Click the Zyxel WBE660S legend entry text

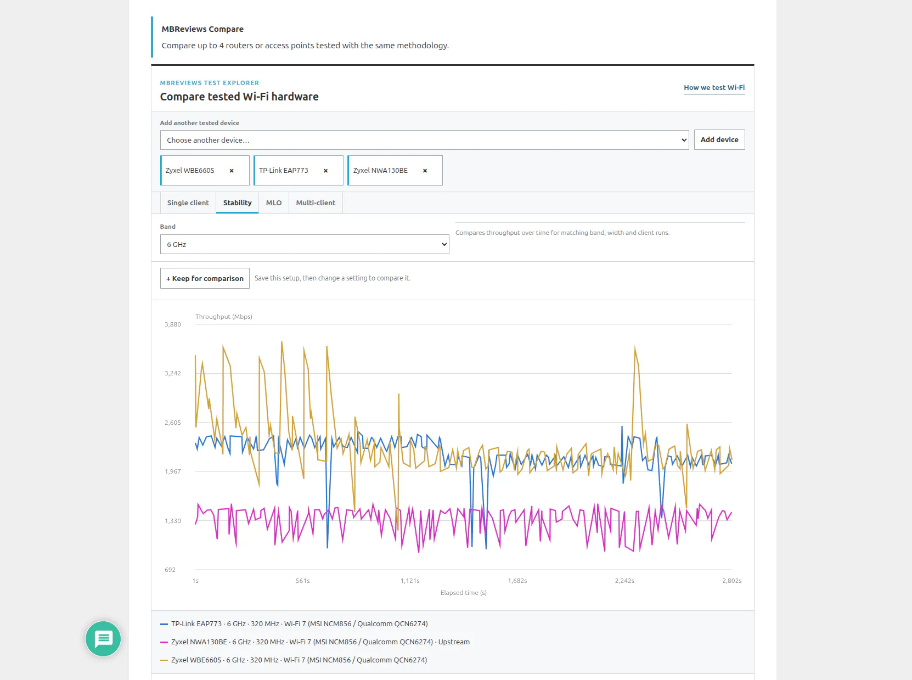[299, 660]
